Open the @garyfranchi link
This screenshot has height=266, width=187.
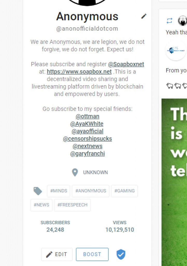(x=87, y=154)
